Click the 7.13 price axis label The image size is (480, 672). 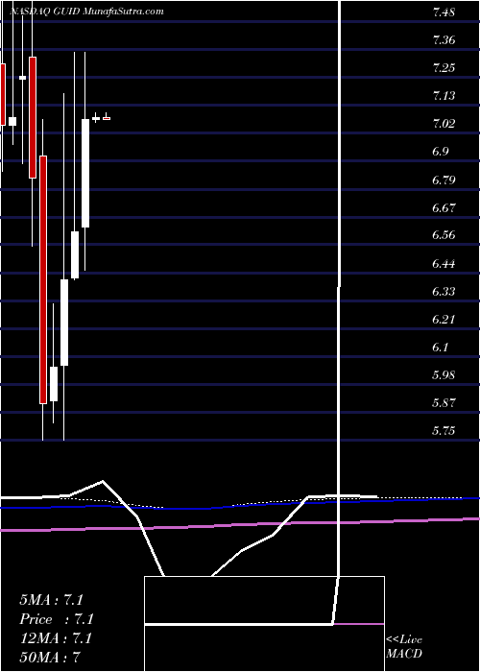pyautogui.click(x=444, y=96)
